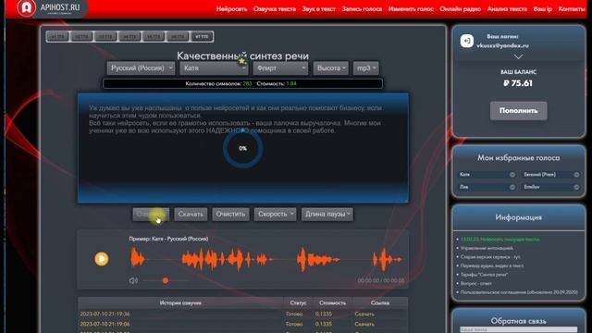
Task: Open Изменить голос menu item
Action: [x=411, y=9]
